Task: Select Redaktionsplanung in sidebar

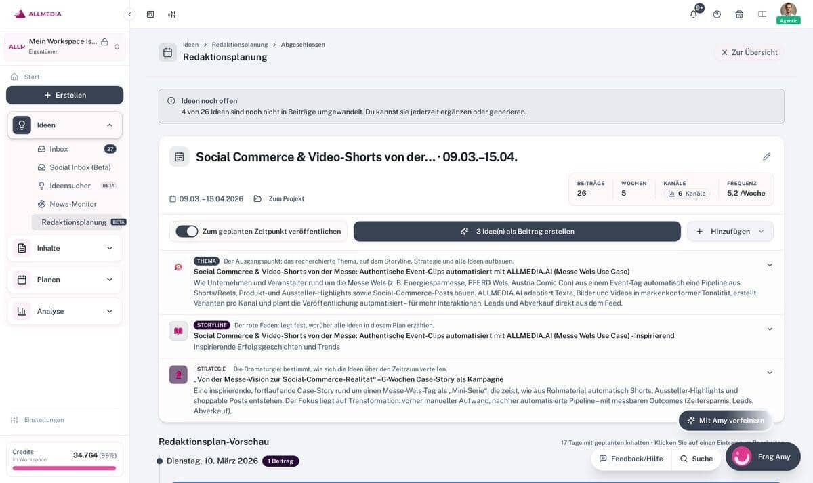Action: [77, 222]
